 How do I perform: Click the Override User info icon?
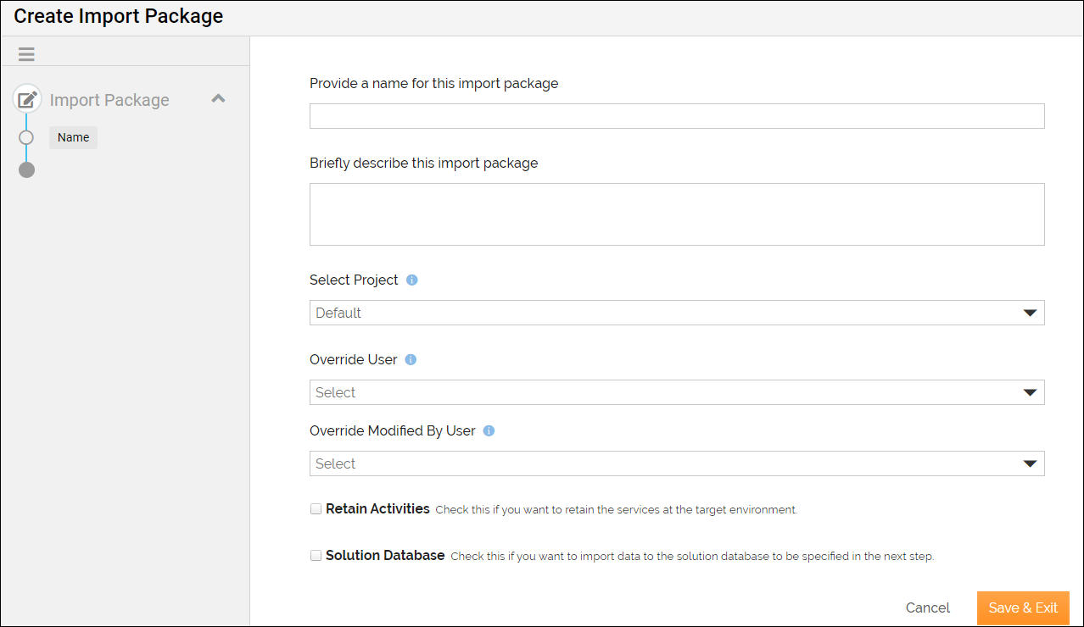point(411,359)
